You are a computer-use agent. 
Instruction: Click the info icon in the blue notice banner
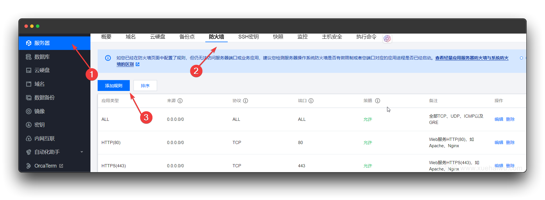point(108,58)
